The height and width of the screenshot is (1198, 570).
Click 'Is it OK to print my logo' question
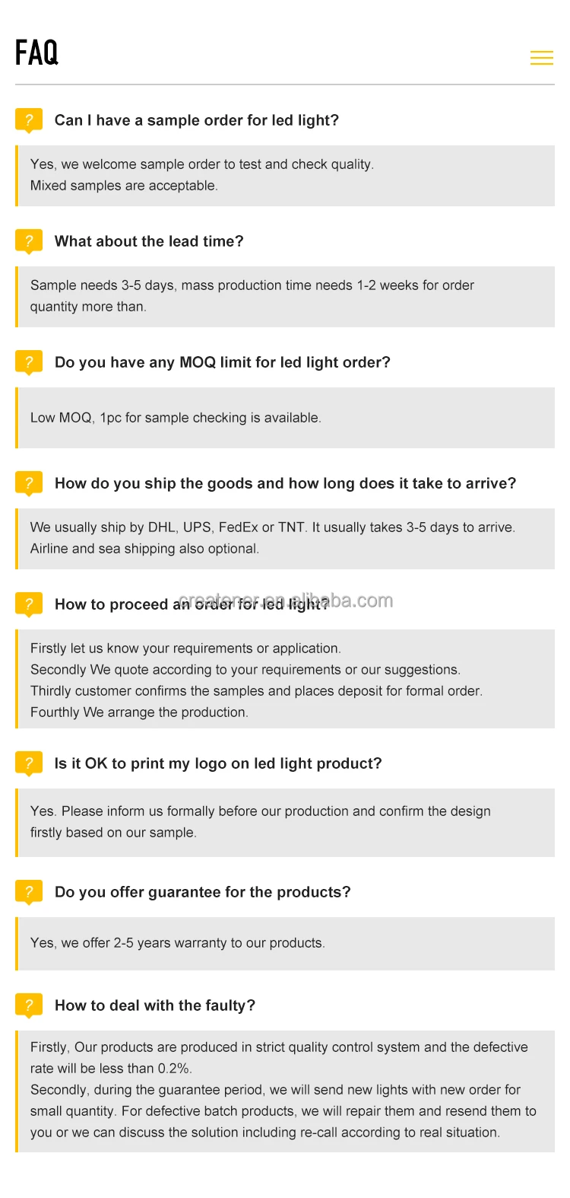click(218, 763)
